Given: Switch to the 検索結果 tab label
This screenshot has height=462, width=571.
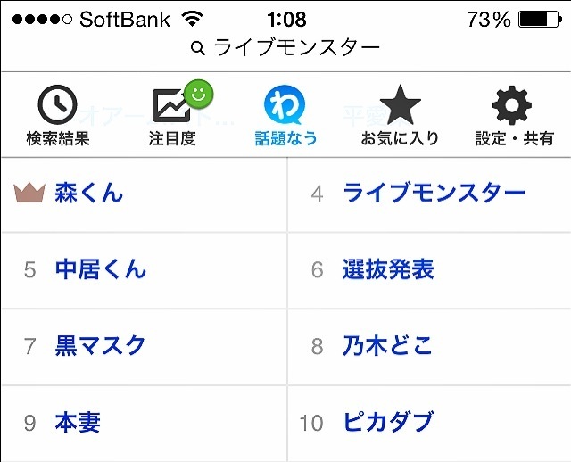Looking at the screenshot, I should [x=57, y=138].
